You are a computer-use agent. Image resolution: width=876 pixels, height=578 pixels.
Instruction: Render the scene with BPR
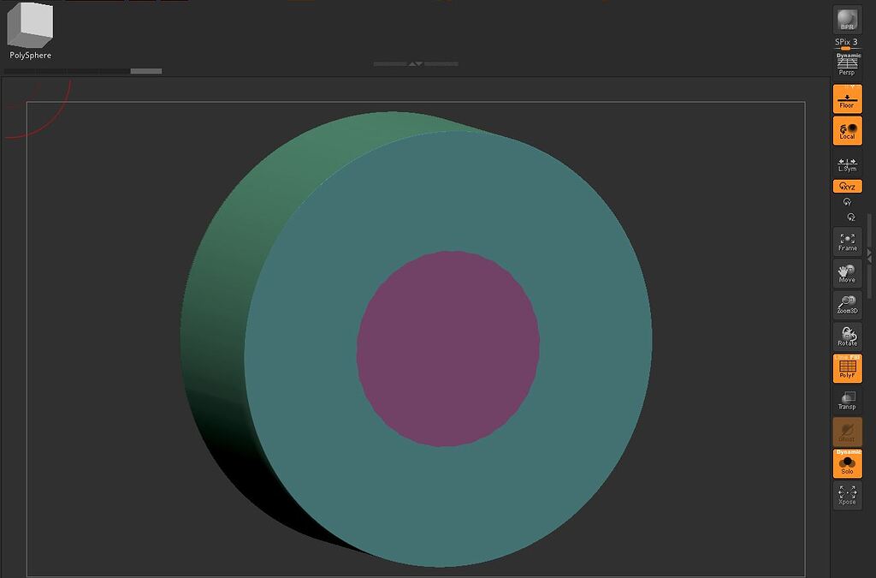click(846, 19)
